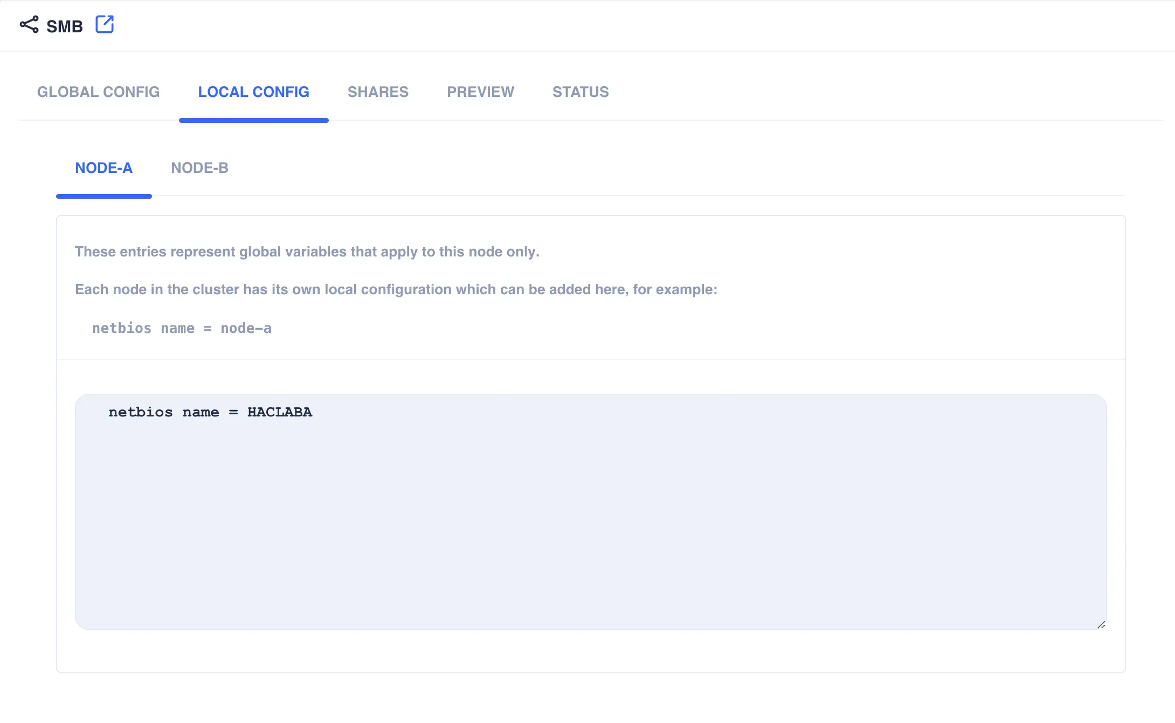Viewport: 1175px width, 723px height.
Task: Select the LOCAL CONFIG tab
Action: tap(253, 92)
